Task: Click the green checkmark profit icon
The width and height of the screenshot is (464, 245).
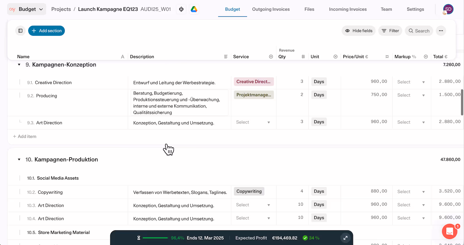Action: (305, 238)
